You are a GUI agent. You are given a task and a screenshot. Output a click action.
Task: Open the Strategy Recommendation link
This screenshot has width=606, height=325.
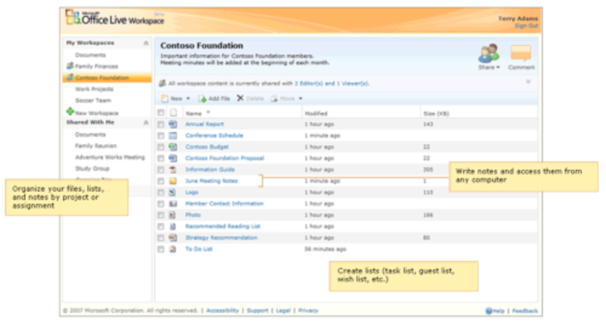point(221,238)
